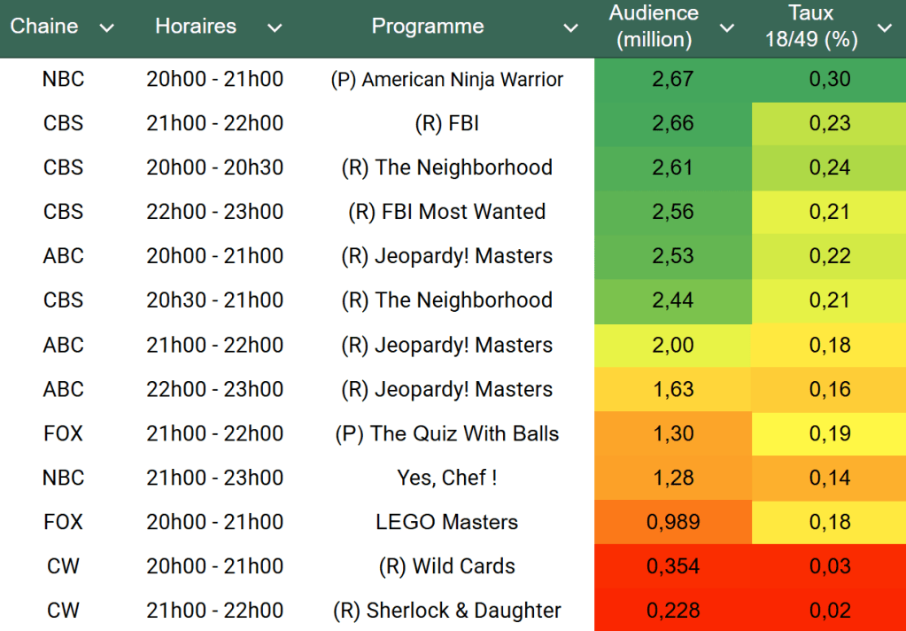Image resolution: width=906 pixels, height=631 pixels.
Task: Select the American Ninja Warrior programme cell
Action: pyautogui.click(x=447, y=80)
